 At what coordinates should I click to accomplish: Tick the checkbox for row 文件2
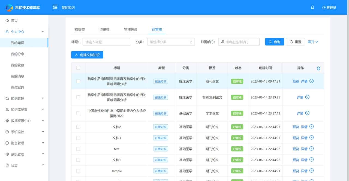point(78,126)
